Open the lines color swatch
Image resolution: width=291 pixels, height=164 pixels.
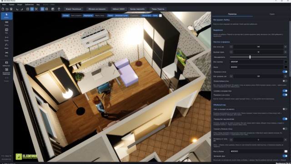(x=286, y=67)
